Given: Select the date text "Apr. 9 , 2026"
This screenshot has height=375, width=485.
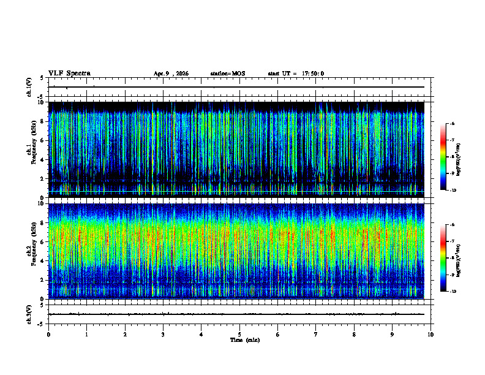Looking at the screenshot, I should coord(171,74).
